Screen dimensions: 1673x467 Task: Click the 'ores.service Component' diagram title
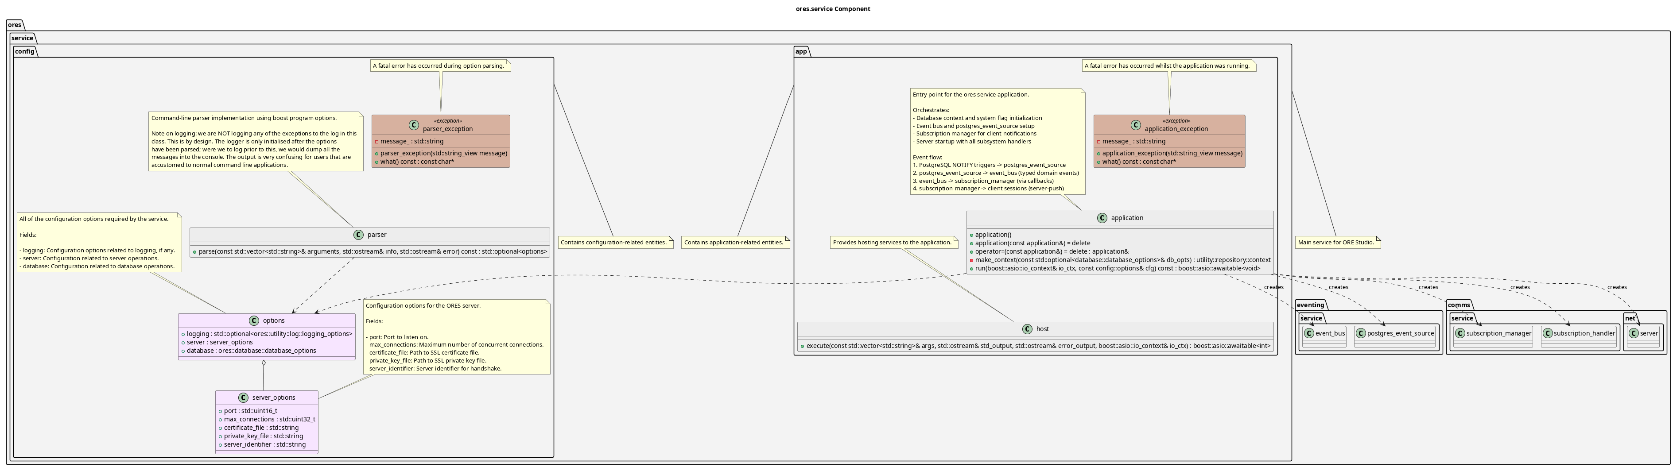pyautogui.click(x=833, y=9)
